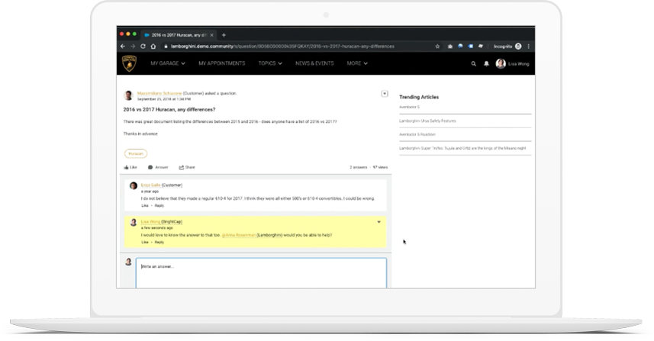654x341 pixels.
Task: Open the question actions dropdown arrow
Action: [385, 94]
